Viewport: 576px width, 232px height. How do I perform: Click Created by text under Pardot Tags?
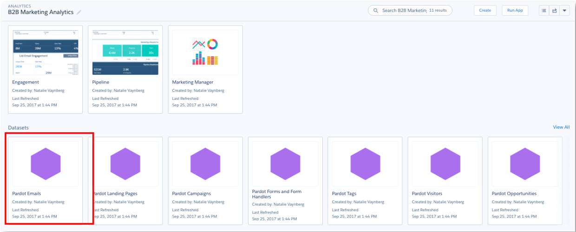pyautogui.click(x=358, y=202)
